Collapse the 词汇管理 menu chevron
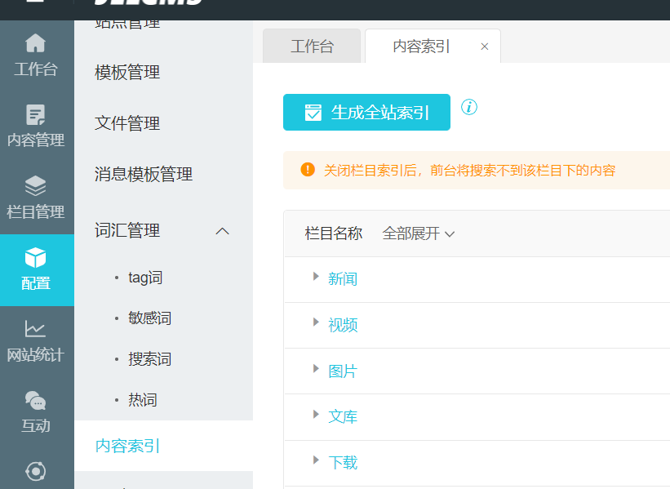This screenshot has width=670, height=489. coord(222,231)
